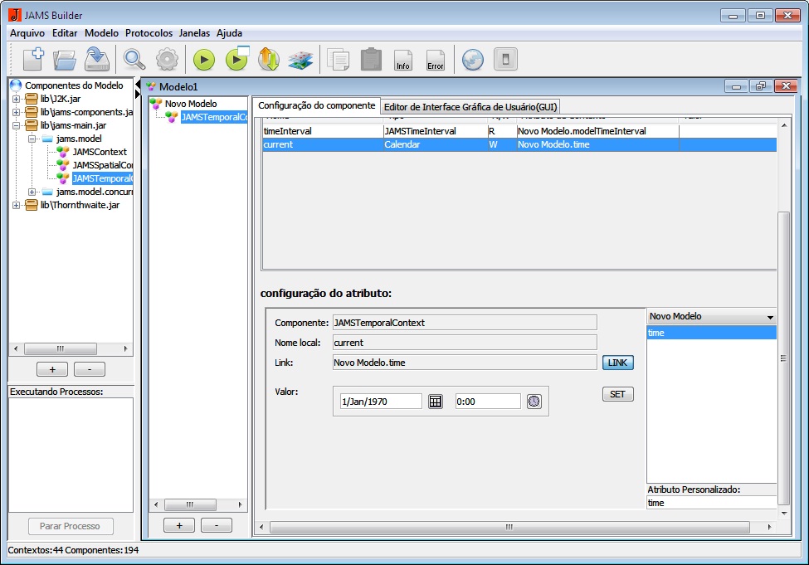Open the calendar date picker icon
This screenshot has height=565, width=809.
pos(436,402)
